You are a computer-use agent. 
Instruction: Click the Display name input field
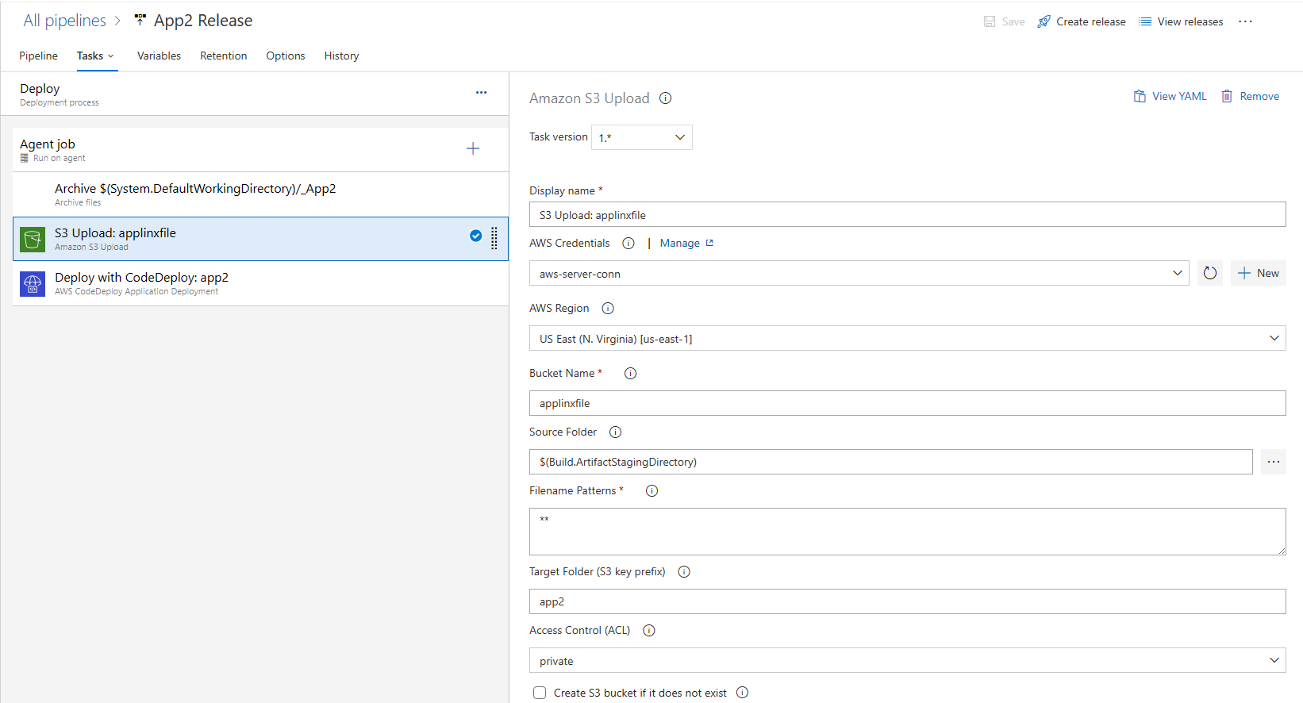tap(908, 214)
